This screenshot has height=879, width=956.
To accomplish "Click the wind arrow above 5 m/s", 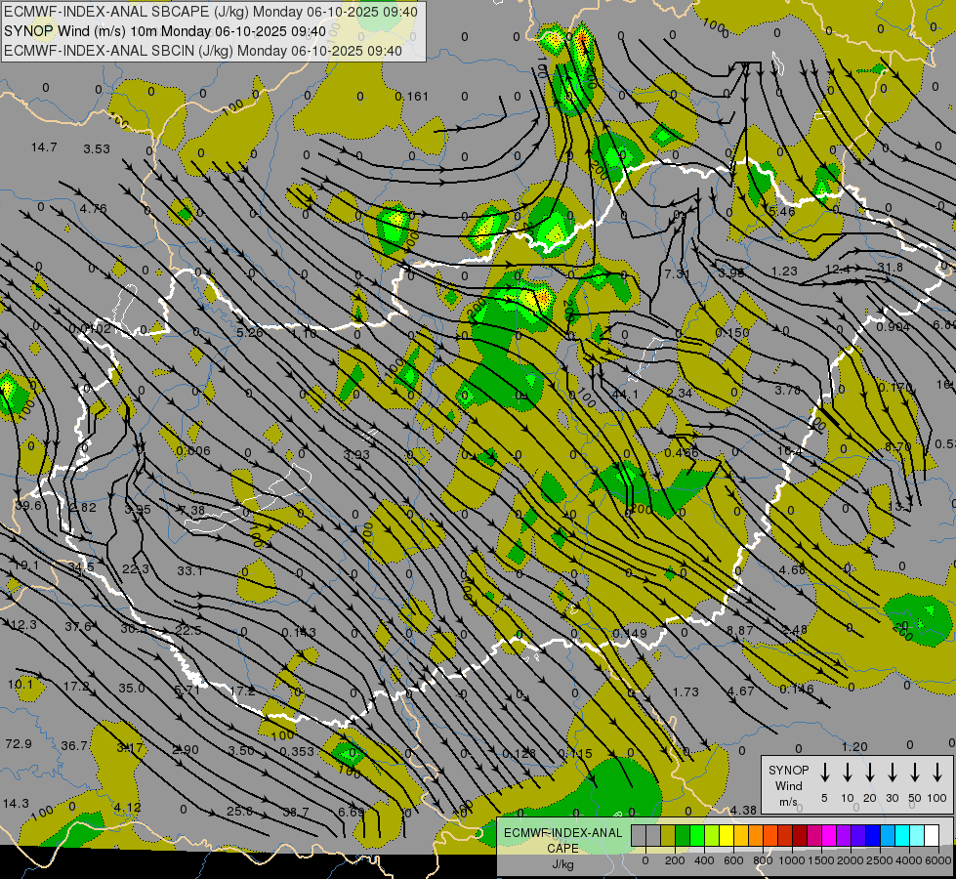I will coord(824,772).
